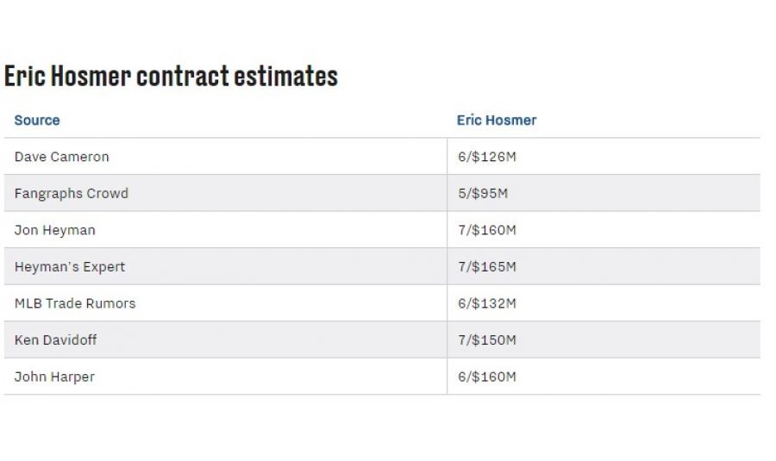This screenshot has height=461, width=776.
Task: Select the Jon Heyman source cell
Action: point(55,230)
